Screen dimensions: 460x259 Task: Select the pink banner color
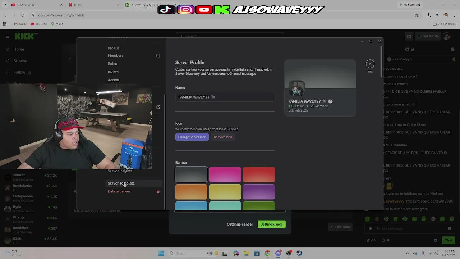[225, 174]
